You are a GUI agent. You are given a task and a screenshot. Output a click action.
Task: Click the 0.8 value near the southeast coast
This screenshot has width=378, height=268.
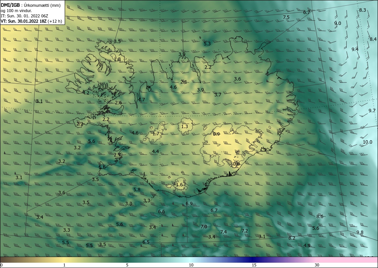(x=236, y=164)
